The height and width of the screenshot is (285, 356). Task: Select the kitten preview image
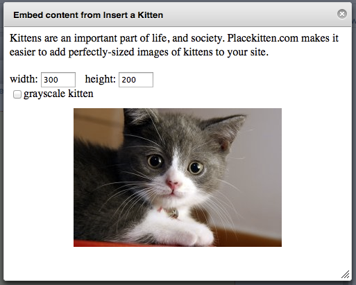click(x=178, y=178)
